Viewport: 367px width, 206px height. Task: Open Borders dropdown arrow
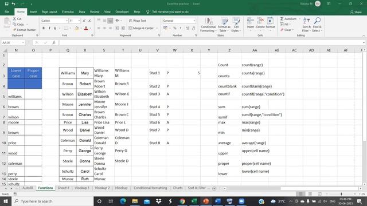coord(70,28)
